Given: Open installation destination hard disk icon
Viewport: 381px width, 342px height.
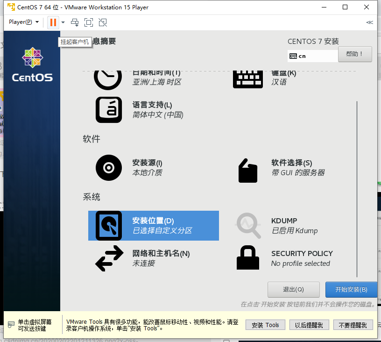Looking at the screenshot, I should tap(109, 226).
